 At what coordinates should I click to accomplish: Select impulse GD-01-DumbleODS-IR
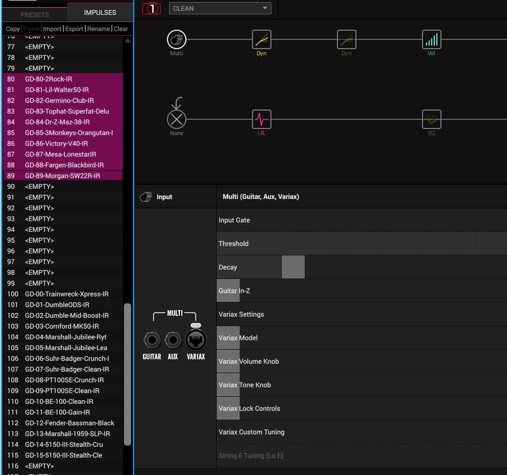click(x=62, y=305)
